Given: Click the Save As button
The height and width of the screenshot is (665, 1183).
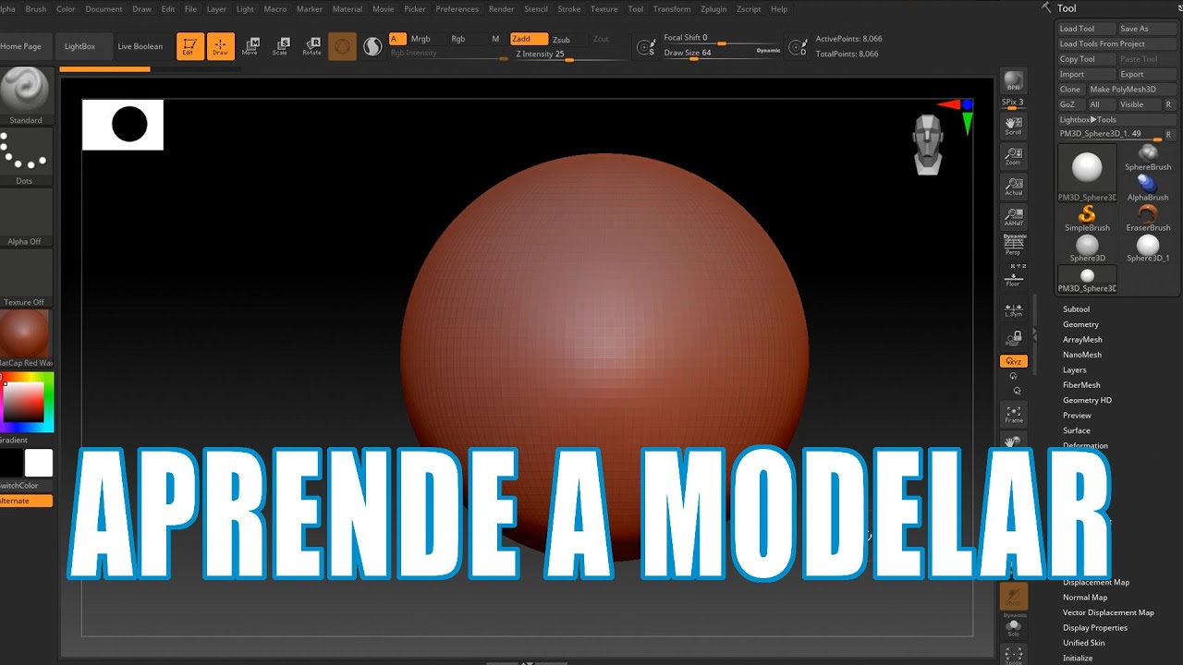Looking at the screenshot, I should tap(1146, 29).
